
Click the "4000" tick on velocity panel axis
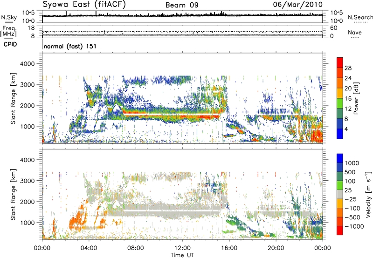pos(27,160)
